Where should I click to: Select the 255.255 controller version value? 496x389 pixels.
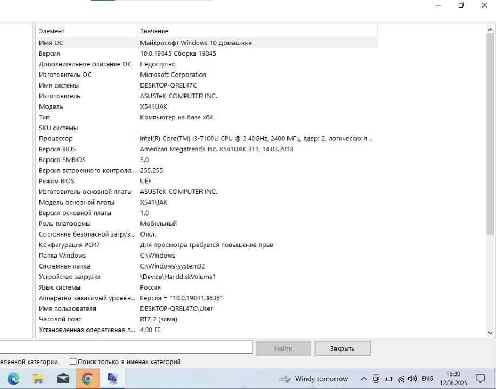[151, 171]
